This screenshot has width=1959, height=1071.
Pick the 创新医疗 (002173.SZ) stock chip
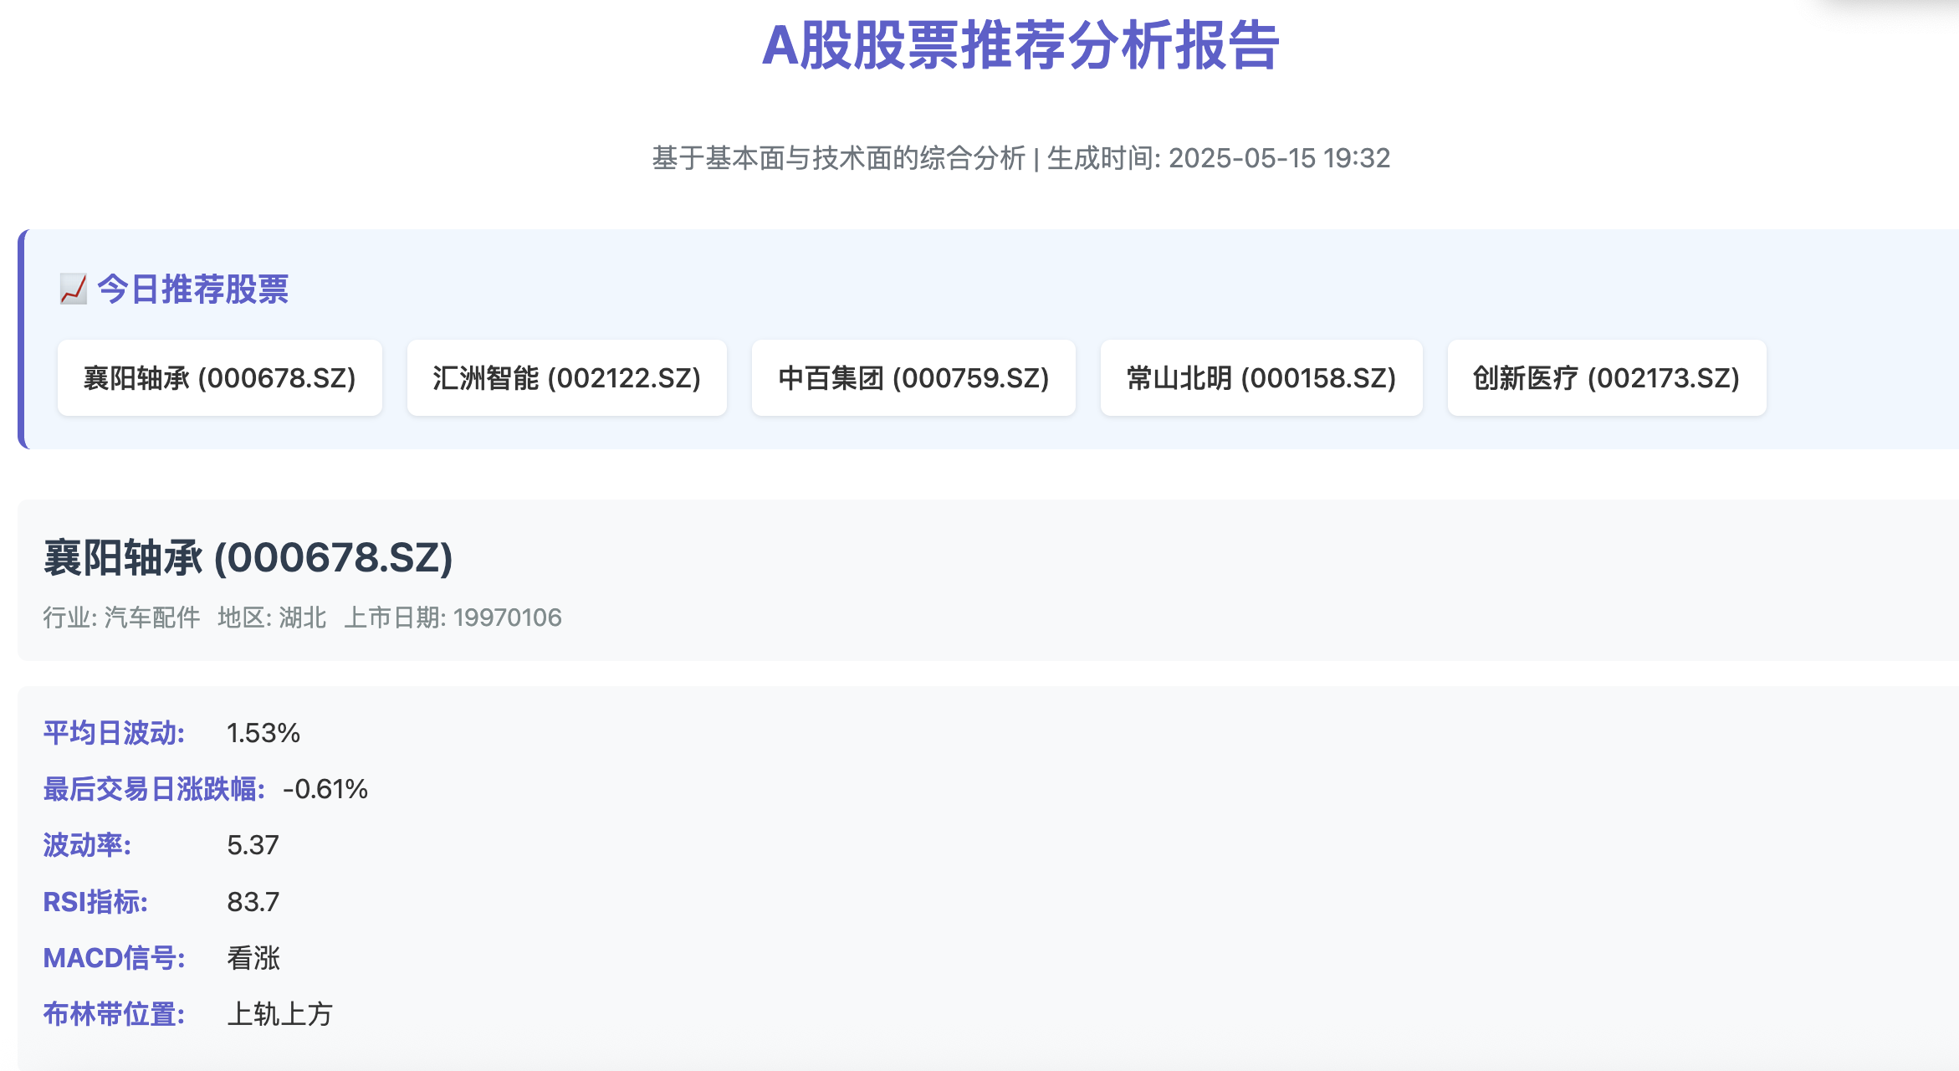(1607, 378)
